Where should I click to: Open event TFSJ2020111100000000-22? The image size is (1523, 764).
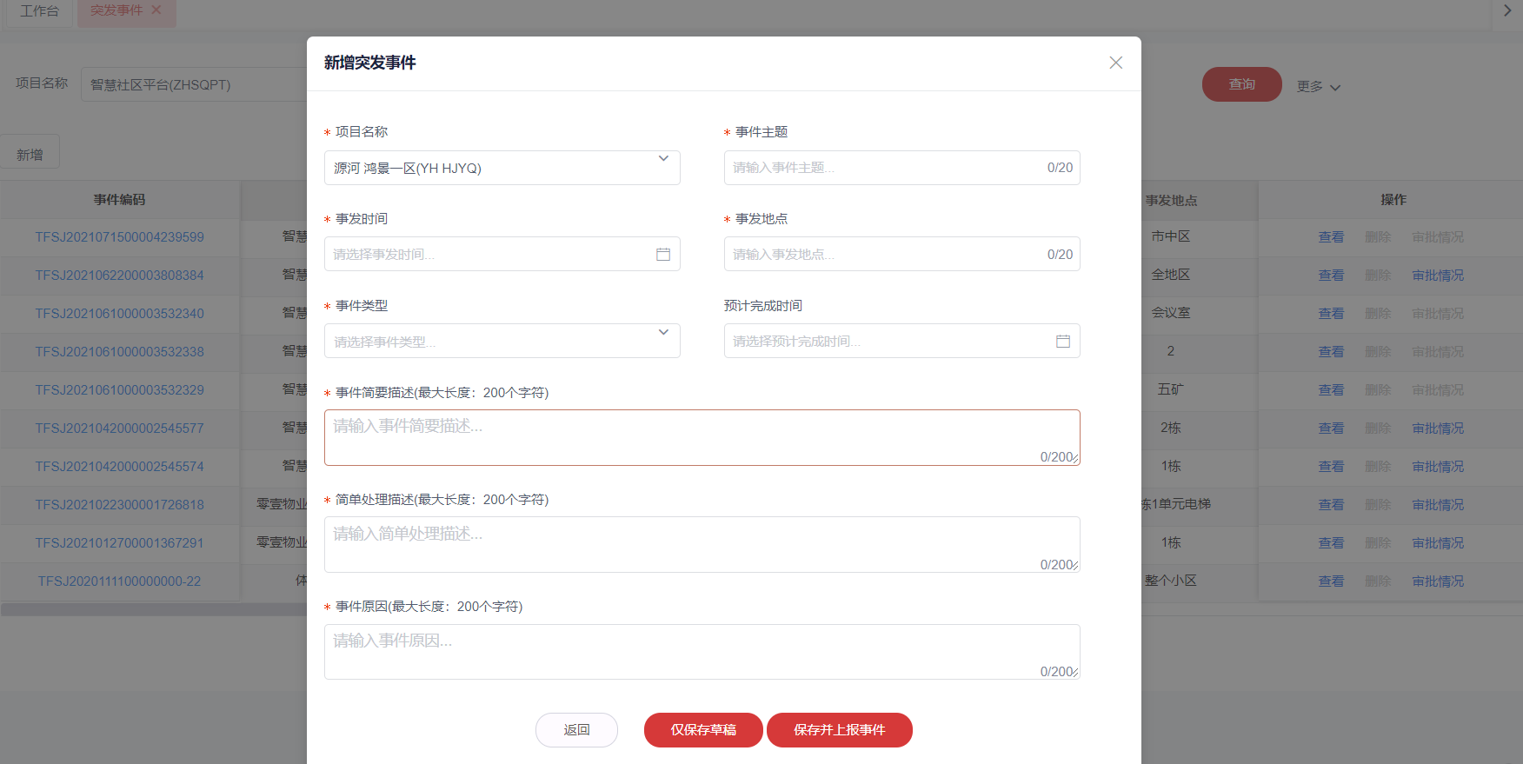click(x=120, y=581)
